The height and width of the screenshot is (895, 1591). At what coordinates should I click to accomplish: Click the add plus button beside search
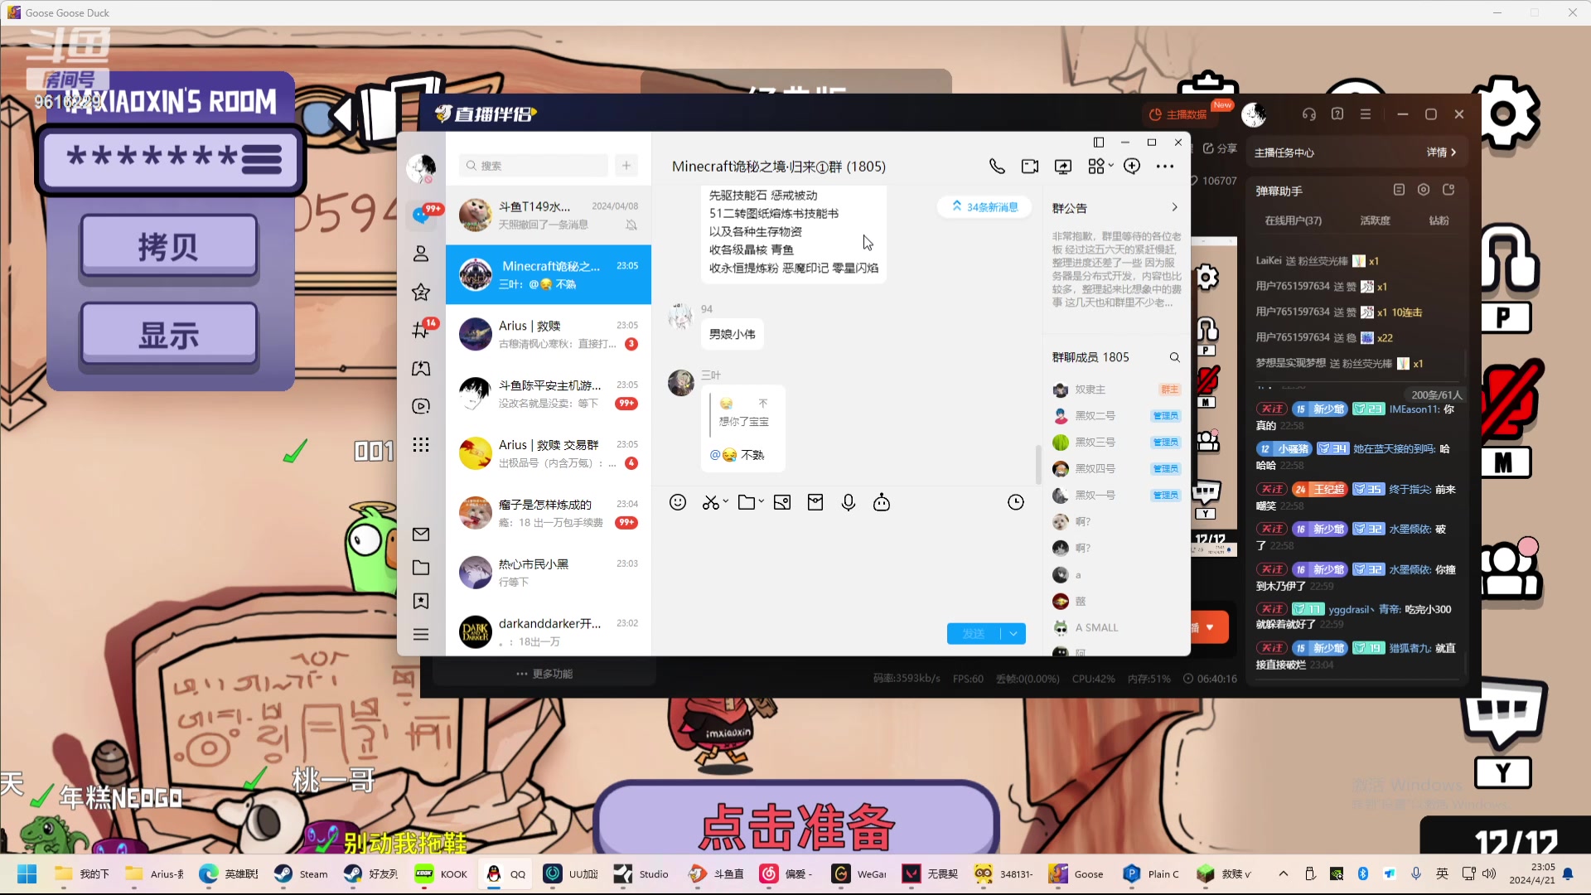point(626,166)
